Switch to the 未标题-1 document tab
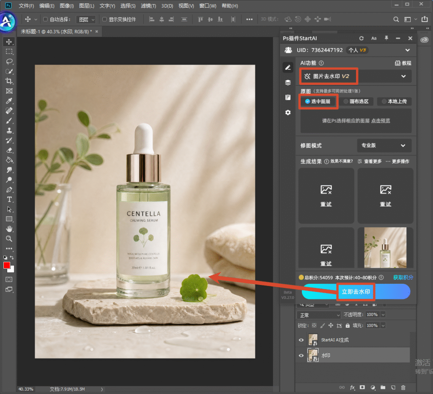The image size is (433, 394). point(56,32)
